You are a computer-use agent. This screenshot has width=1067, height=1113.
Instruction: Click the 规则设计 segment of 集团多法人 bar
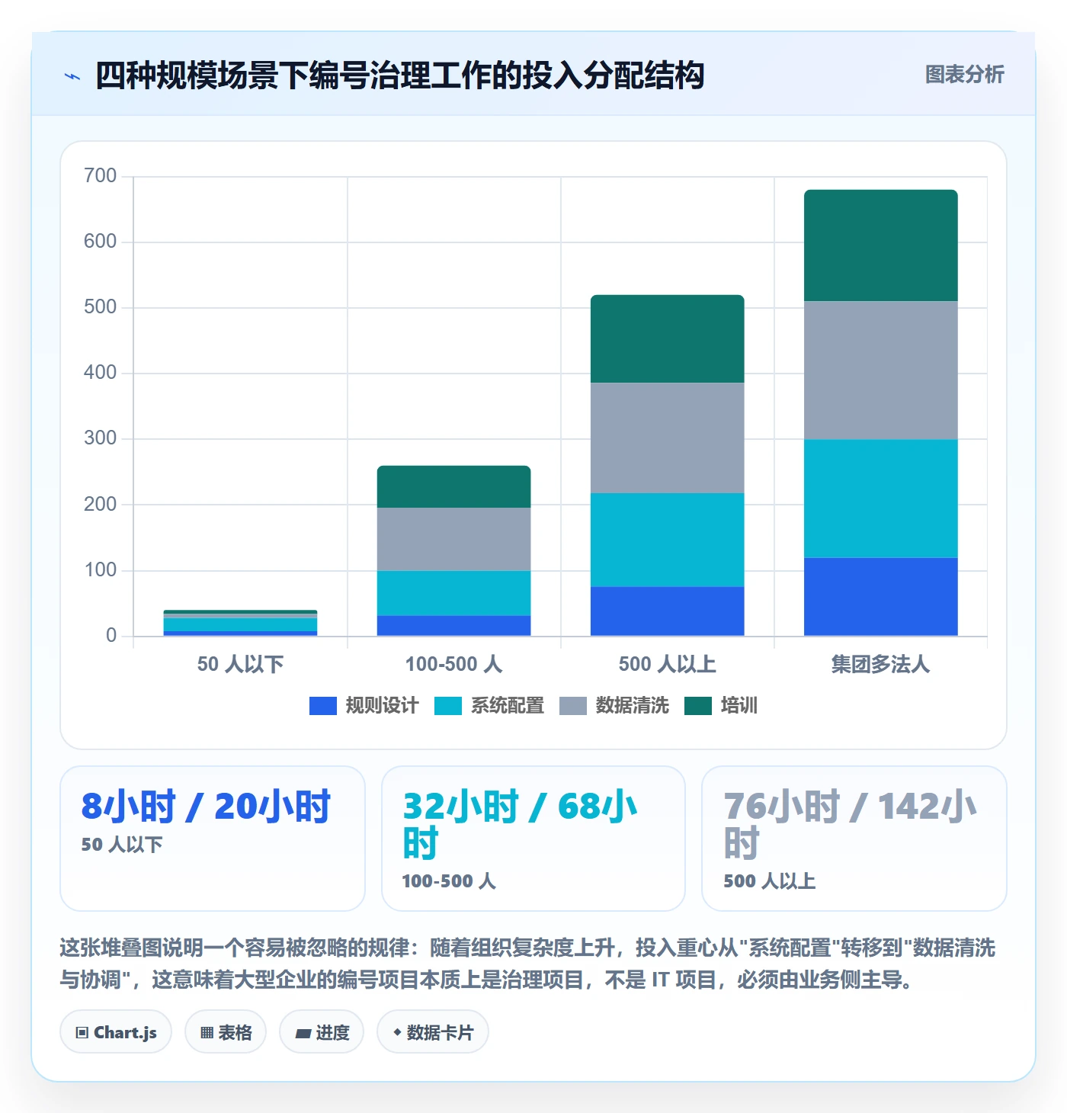881,597
